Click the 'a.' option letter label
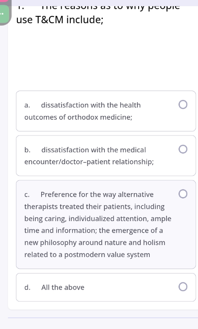Viewport: 198px width, 329px height. click(27, 105)
